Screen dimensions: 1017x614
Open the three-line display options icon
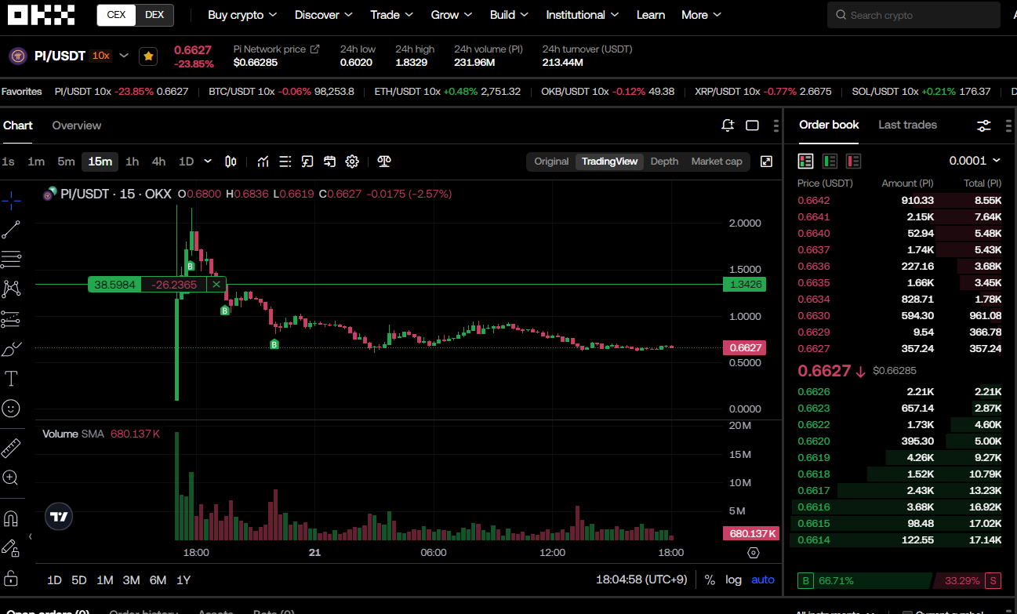285,162
